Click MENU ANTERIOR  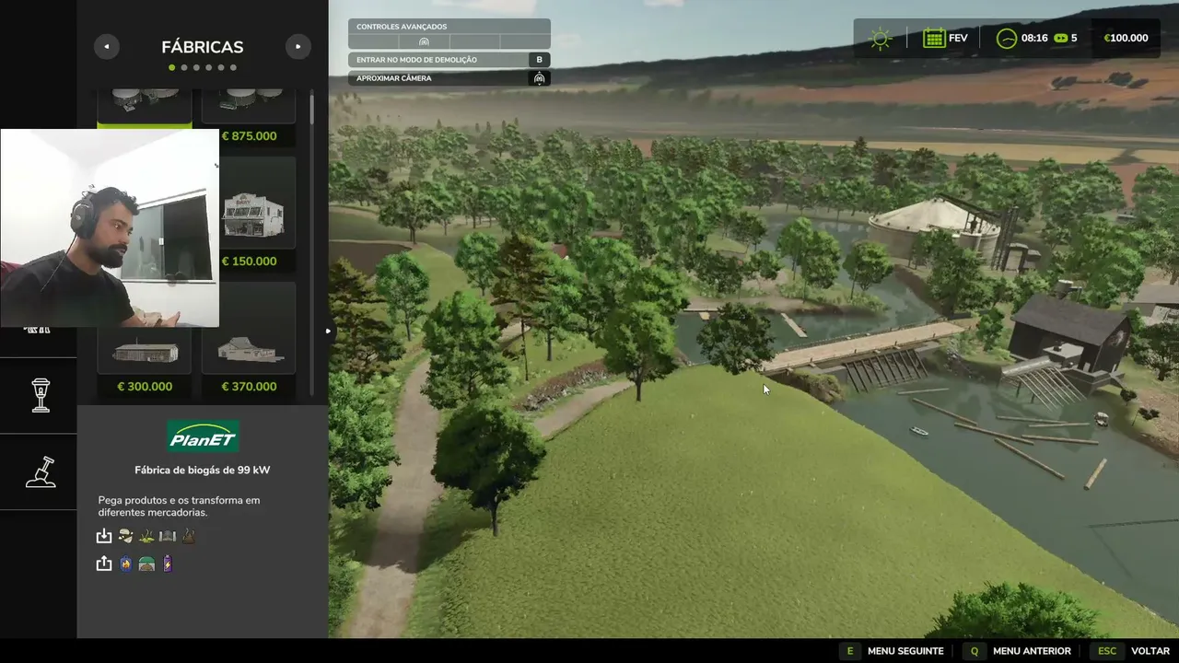tap(1032, 651)
